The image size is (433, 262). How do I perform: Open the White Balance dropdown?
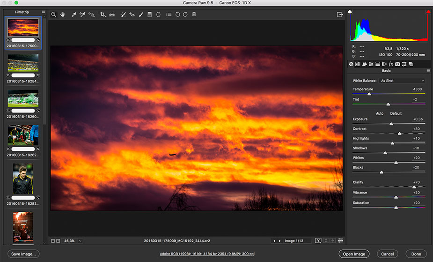coord(402,81)
